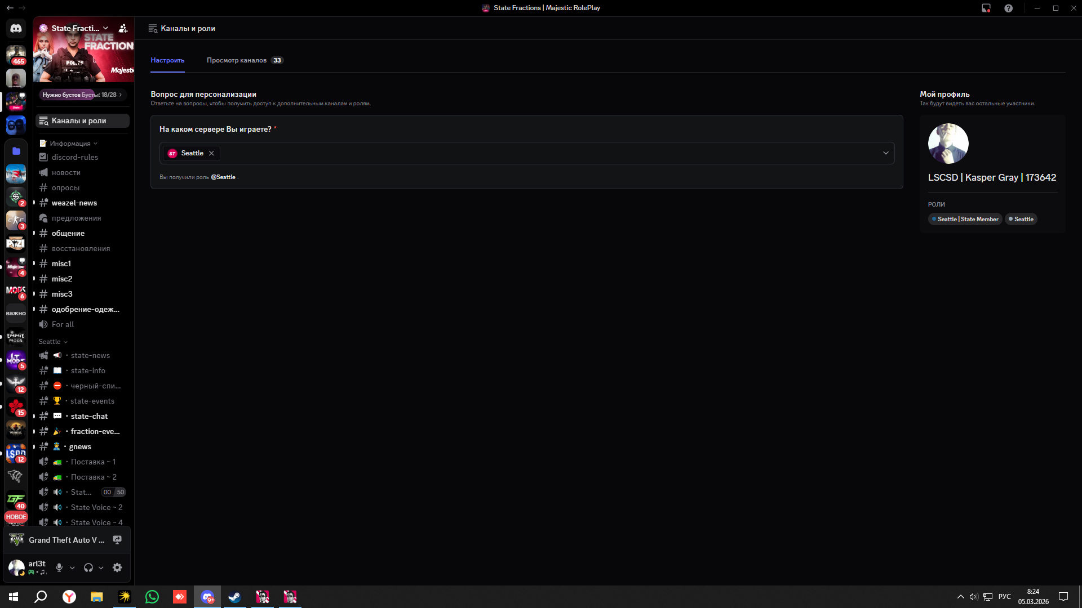Open Discord direct messages home icon
The image size is (1082, 608).
coord(16,28)
